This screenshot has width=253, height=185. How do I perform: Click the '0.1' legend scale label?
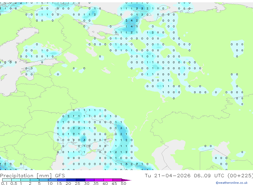(x=4, y=183)
